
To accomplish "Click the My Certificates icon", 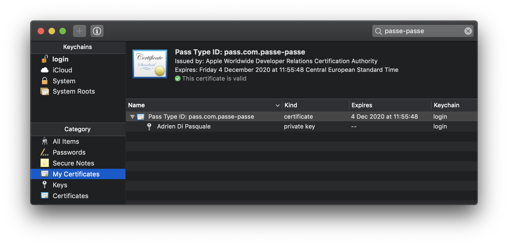I will pos(45,174).
